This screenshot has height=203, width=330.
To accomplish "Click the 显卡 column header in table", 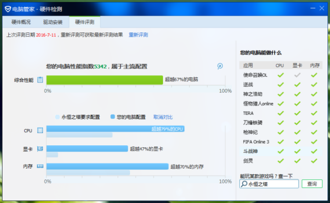I will [x=297, y=65].
